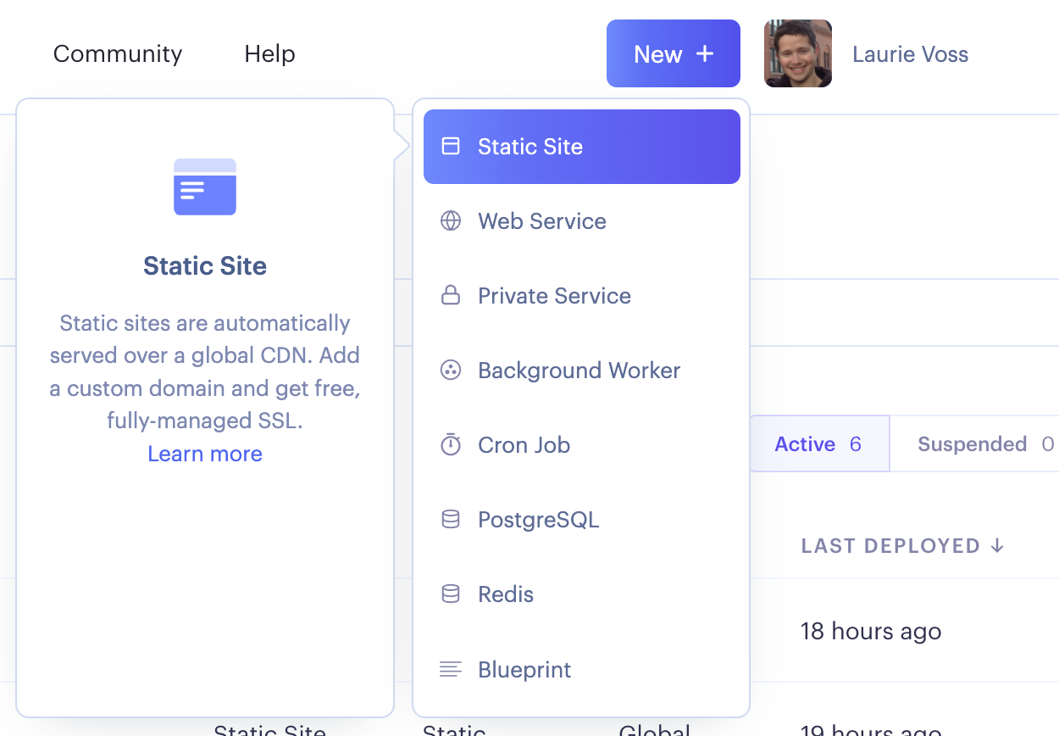Viewport: 1059px width, 736px height.
Task: Switch to the Active tab
Action: (x=818, y=444)
